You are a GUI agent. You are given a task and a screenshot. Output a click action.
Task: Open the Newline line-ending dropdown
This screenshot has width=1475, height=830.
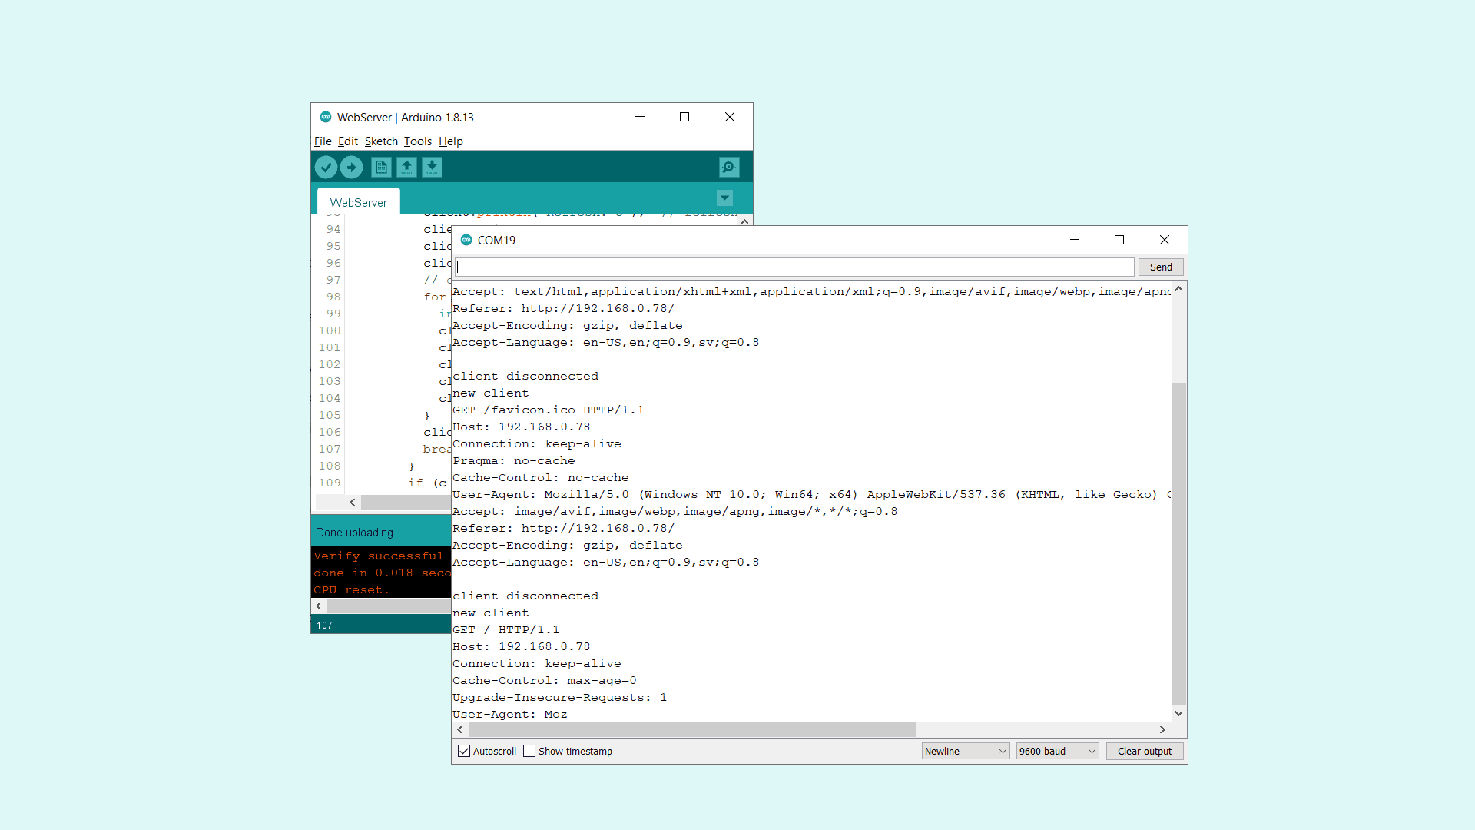[x=965, y=751]
